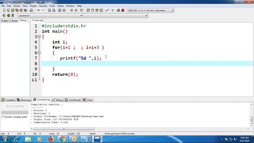Collapse the code fold at line 3
This screenshot has width=254, height=143.
tap(39, 37)
